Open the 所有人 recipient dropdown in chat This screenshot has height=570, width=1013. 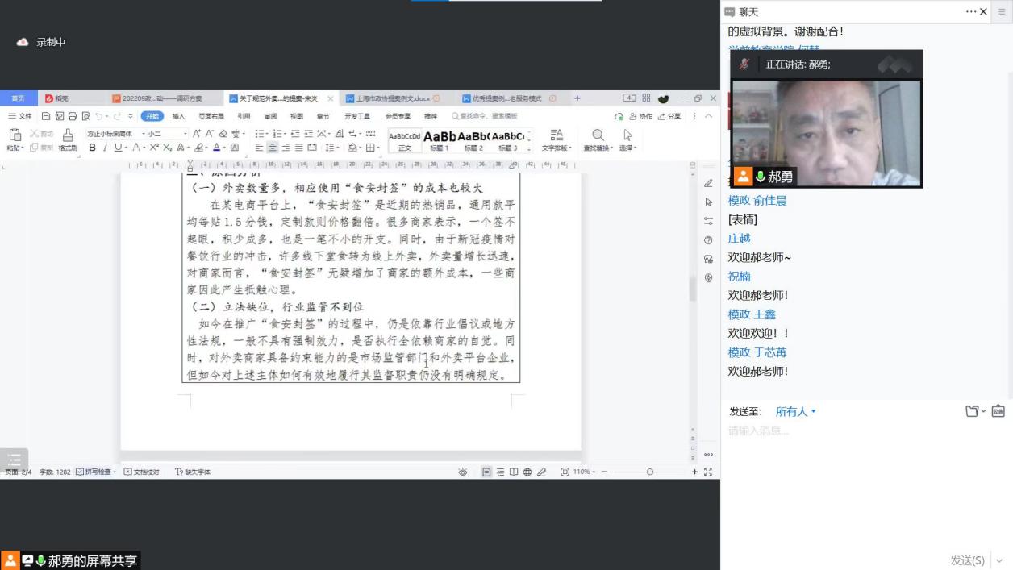(x=795, y=411)
